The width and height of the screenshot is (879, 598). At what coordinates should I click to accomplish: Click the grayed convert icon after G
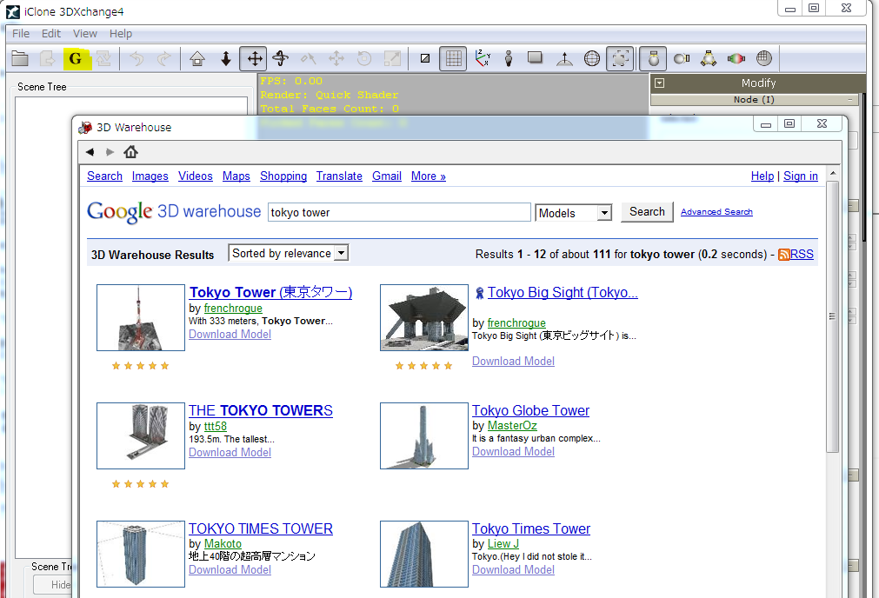103,58
